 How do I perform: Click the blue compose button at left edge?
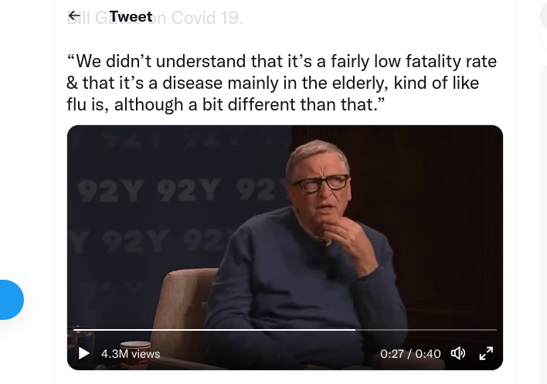pos(10,300)
